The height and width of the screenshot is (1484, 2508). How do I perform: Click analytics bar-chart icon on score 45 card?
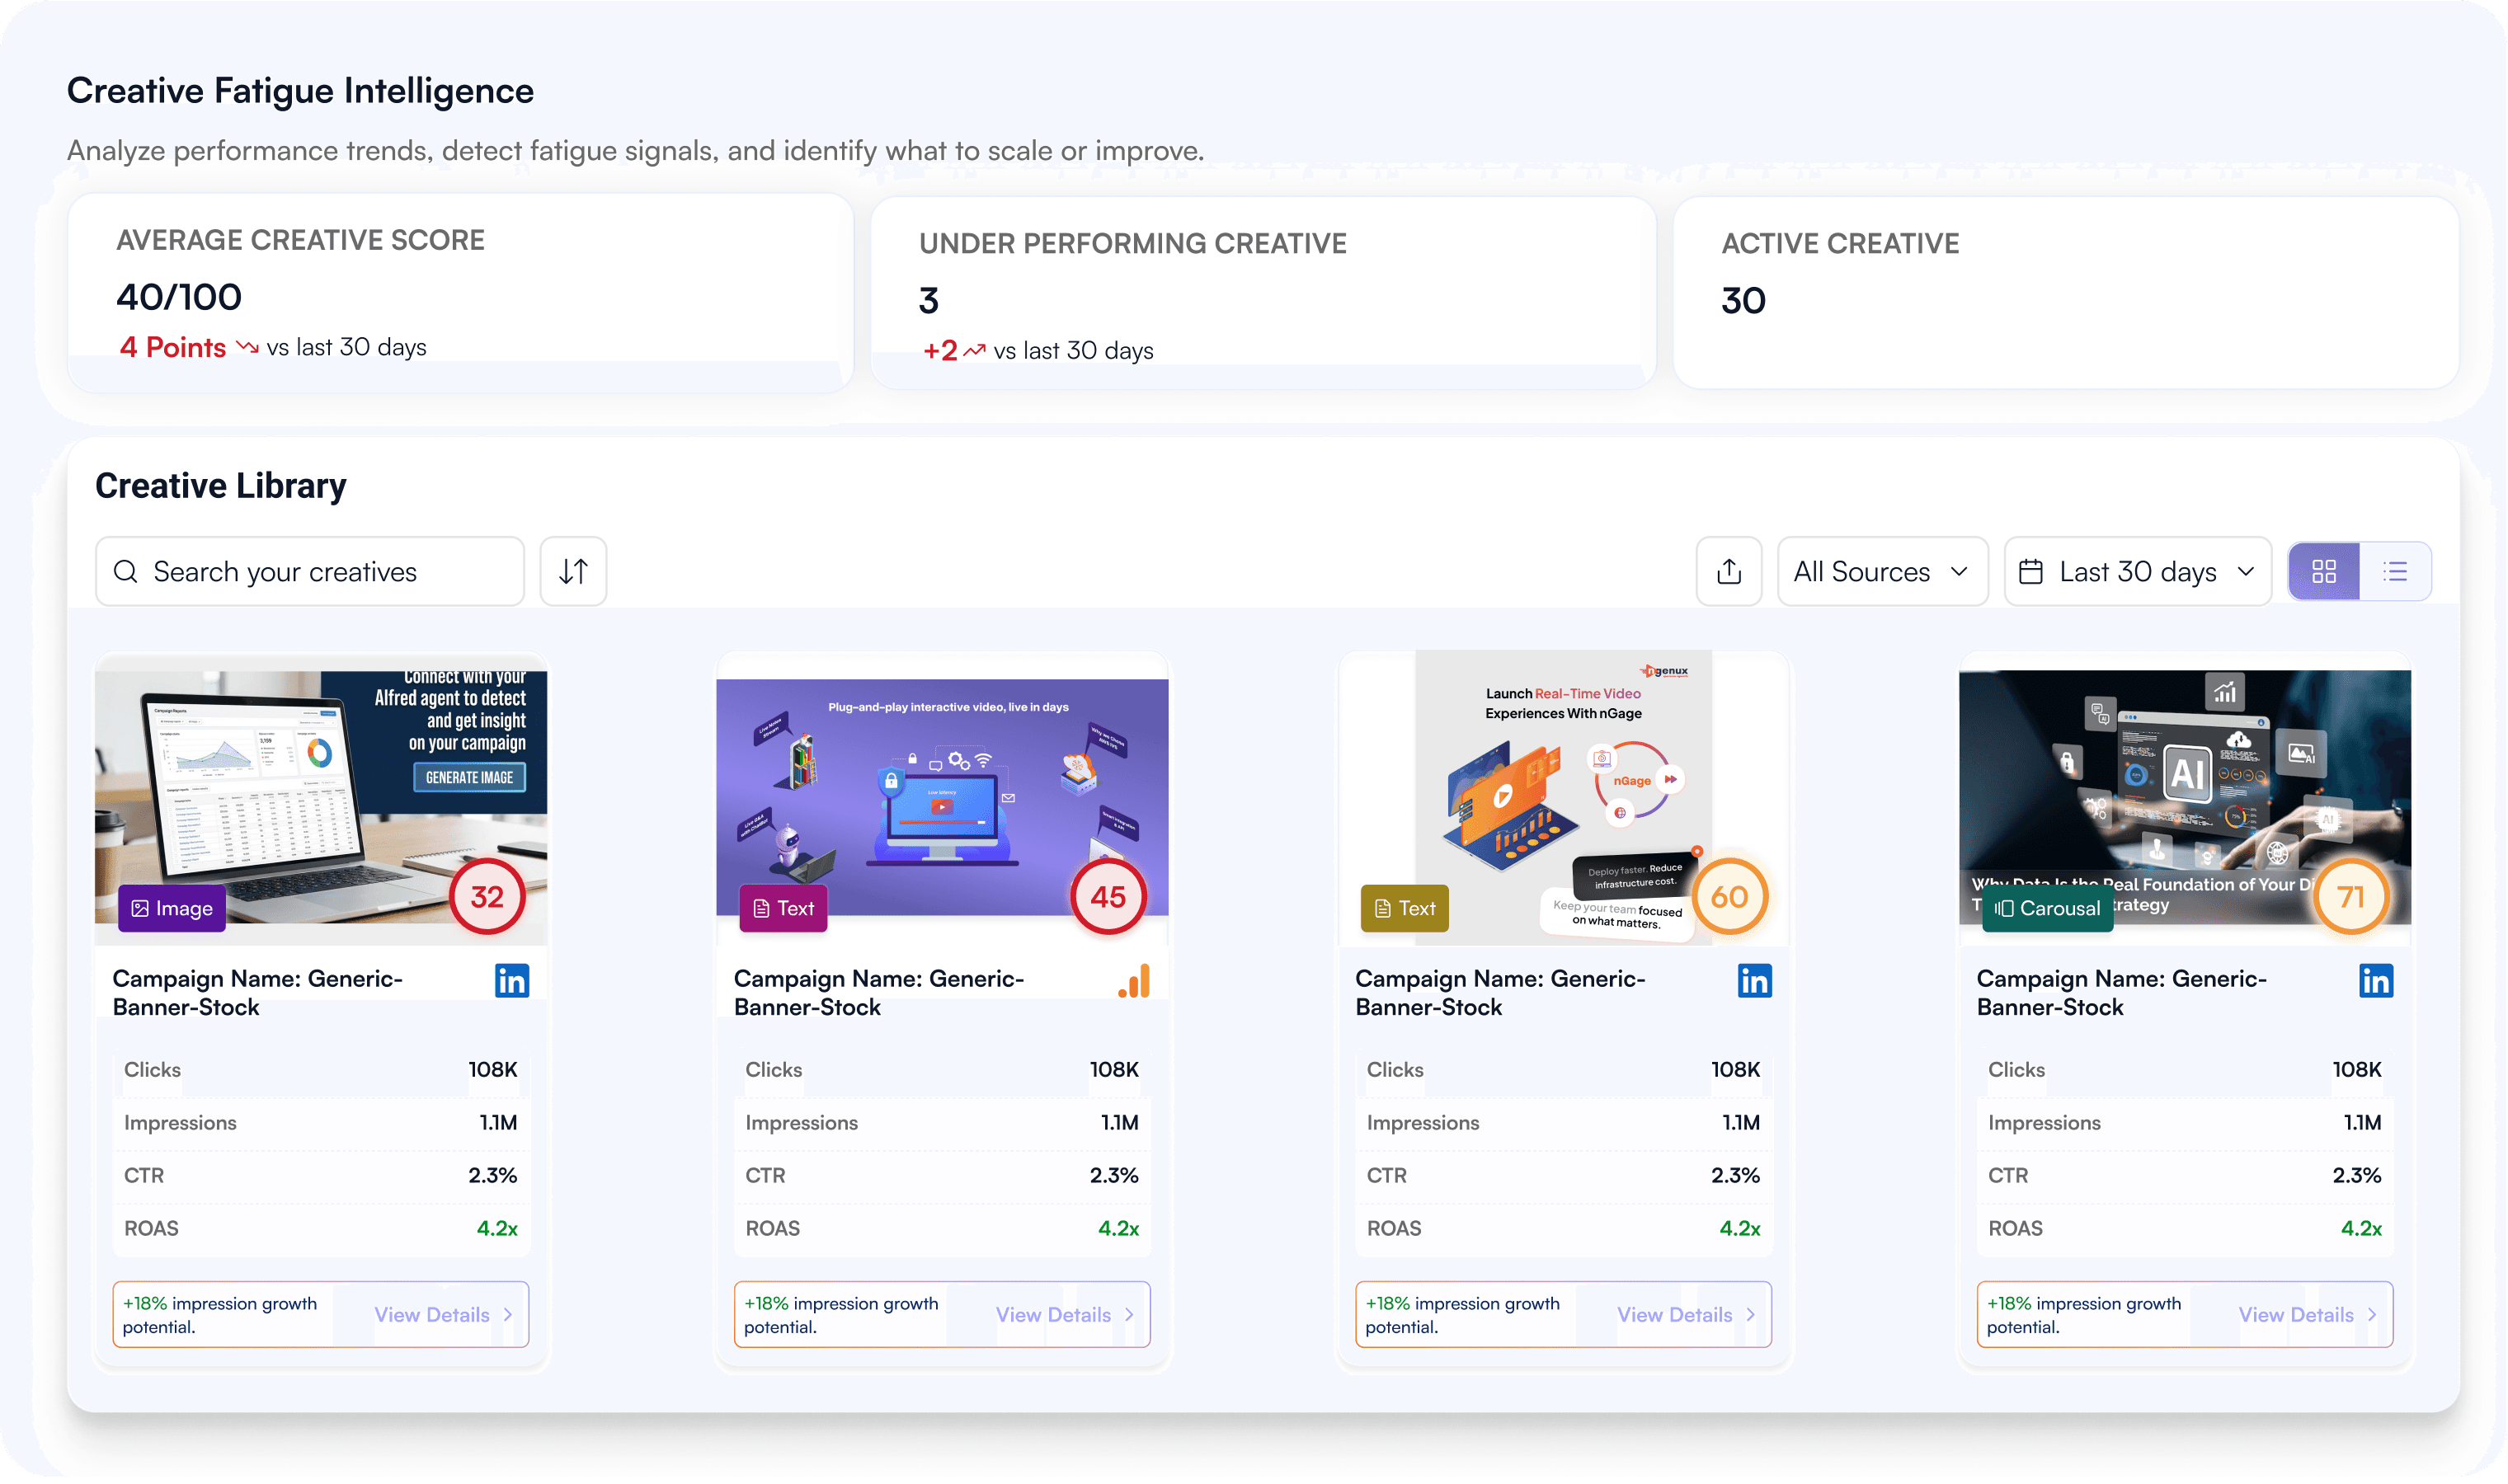(1135, 981)
